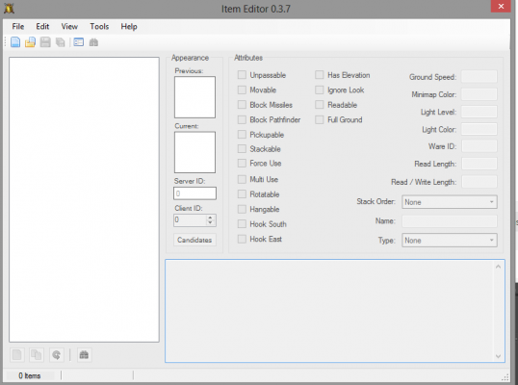Click the New file toolbar icon
Viewport: 518px width, 385px height.
pyautogui.click(x=15, y=42)
